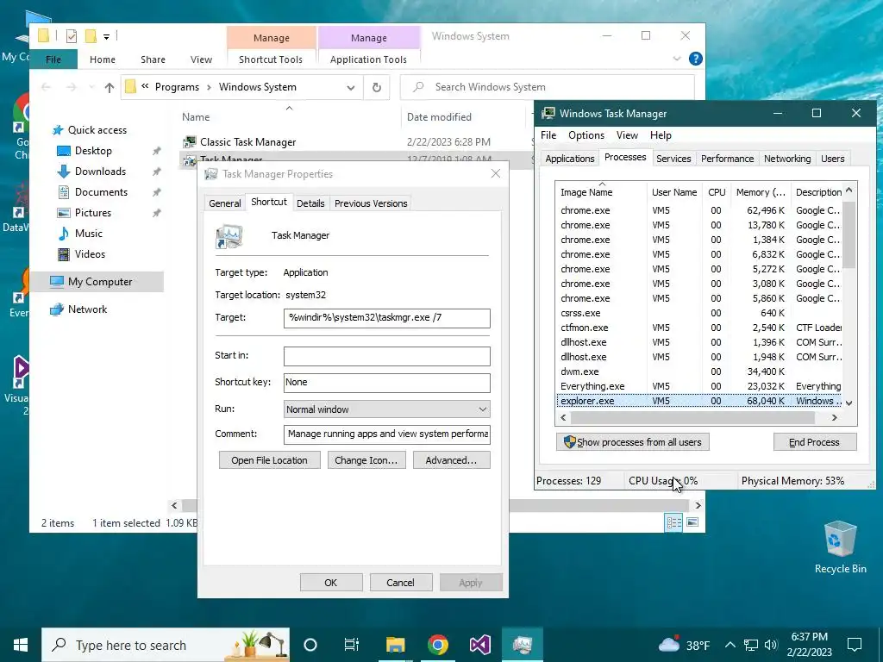Click the Refresh icon beside the address bar
Image resolution: width=883 pixels, height=662 pixels.
(x=377, y=87)
